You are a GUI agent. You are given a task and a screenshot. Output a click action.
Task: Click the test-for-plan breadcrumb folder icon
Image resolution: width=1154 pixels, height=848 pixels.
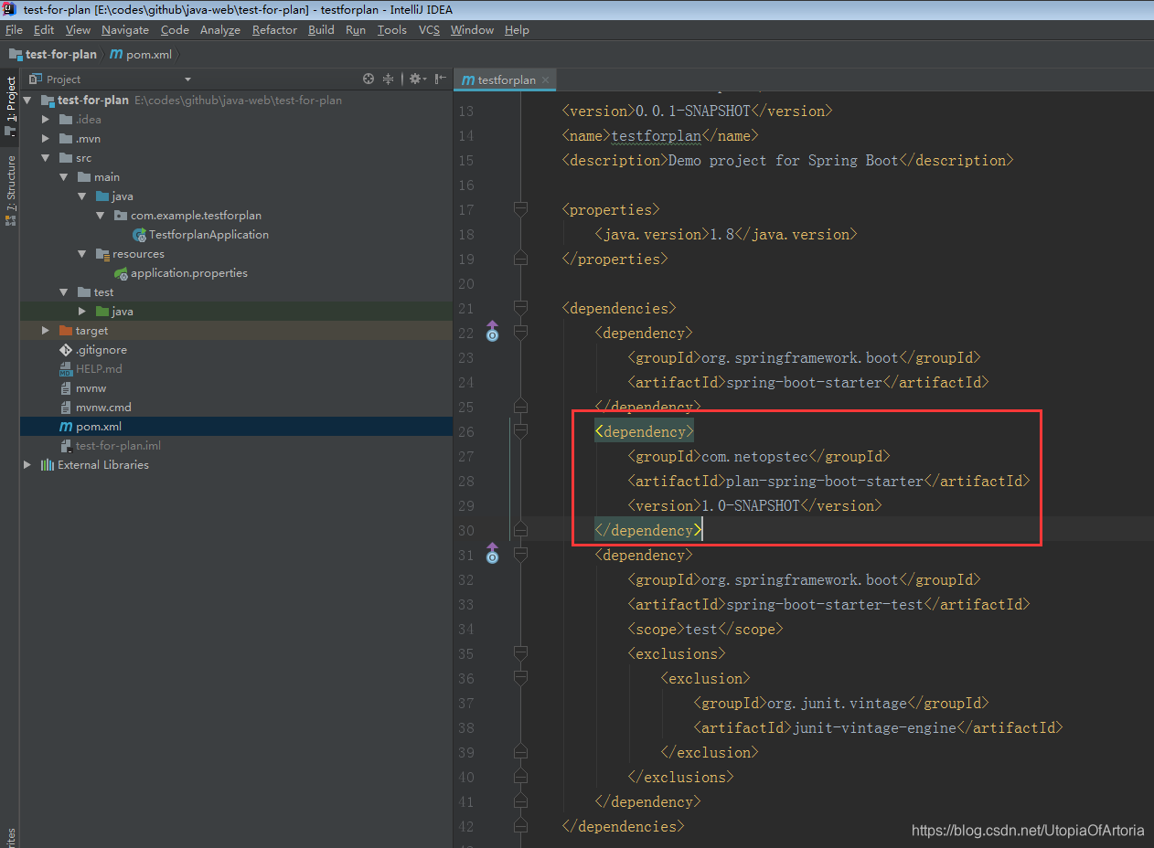coord(16,55)
